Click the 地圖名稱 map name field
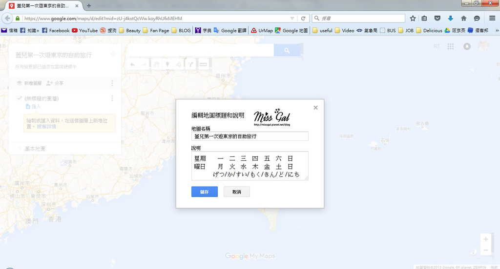500x269 pixels. coord(250,136)
